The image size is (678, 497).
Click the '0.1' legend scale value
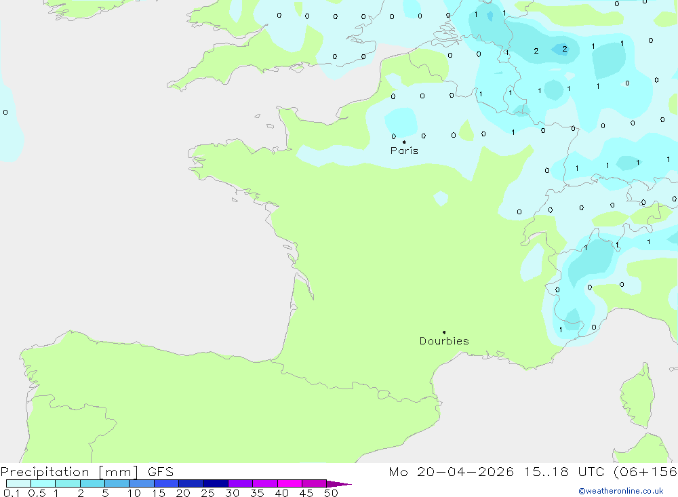[12, 493]
